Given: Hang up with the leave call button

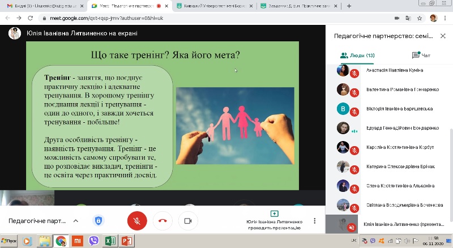Looking at the screenshot, I should tap(163, 221).
